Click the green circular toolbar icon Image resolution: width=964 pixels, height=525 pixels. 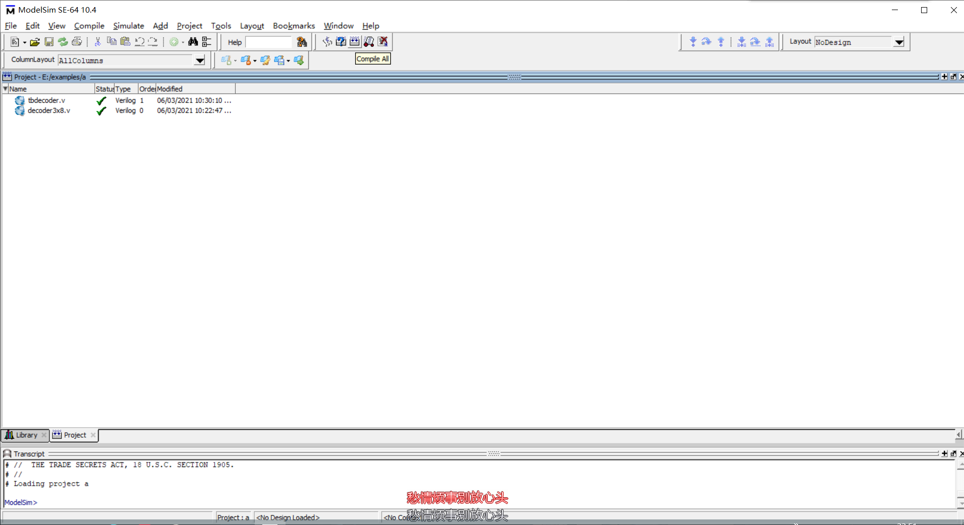[174, 42]
